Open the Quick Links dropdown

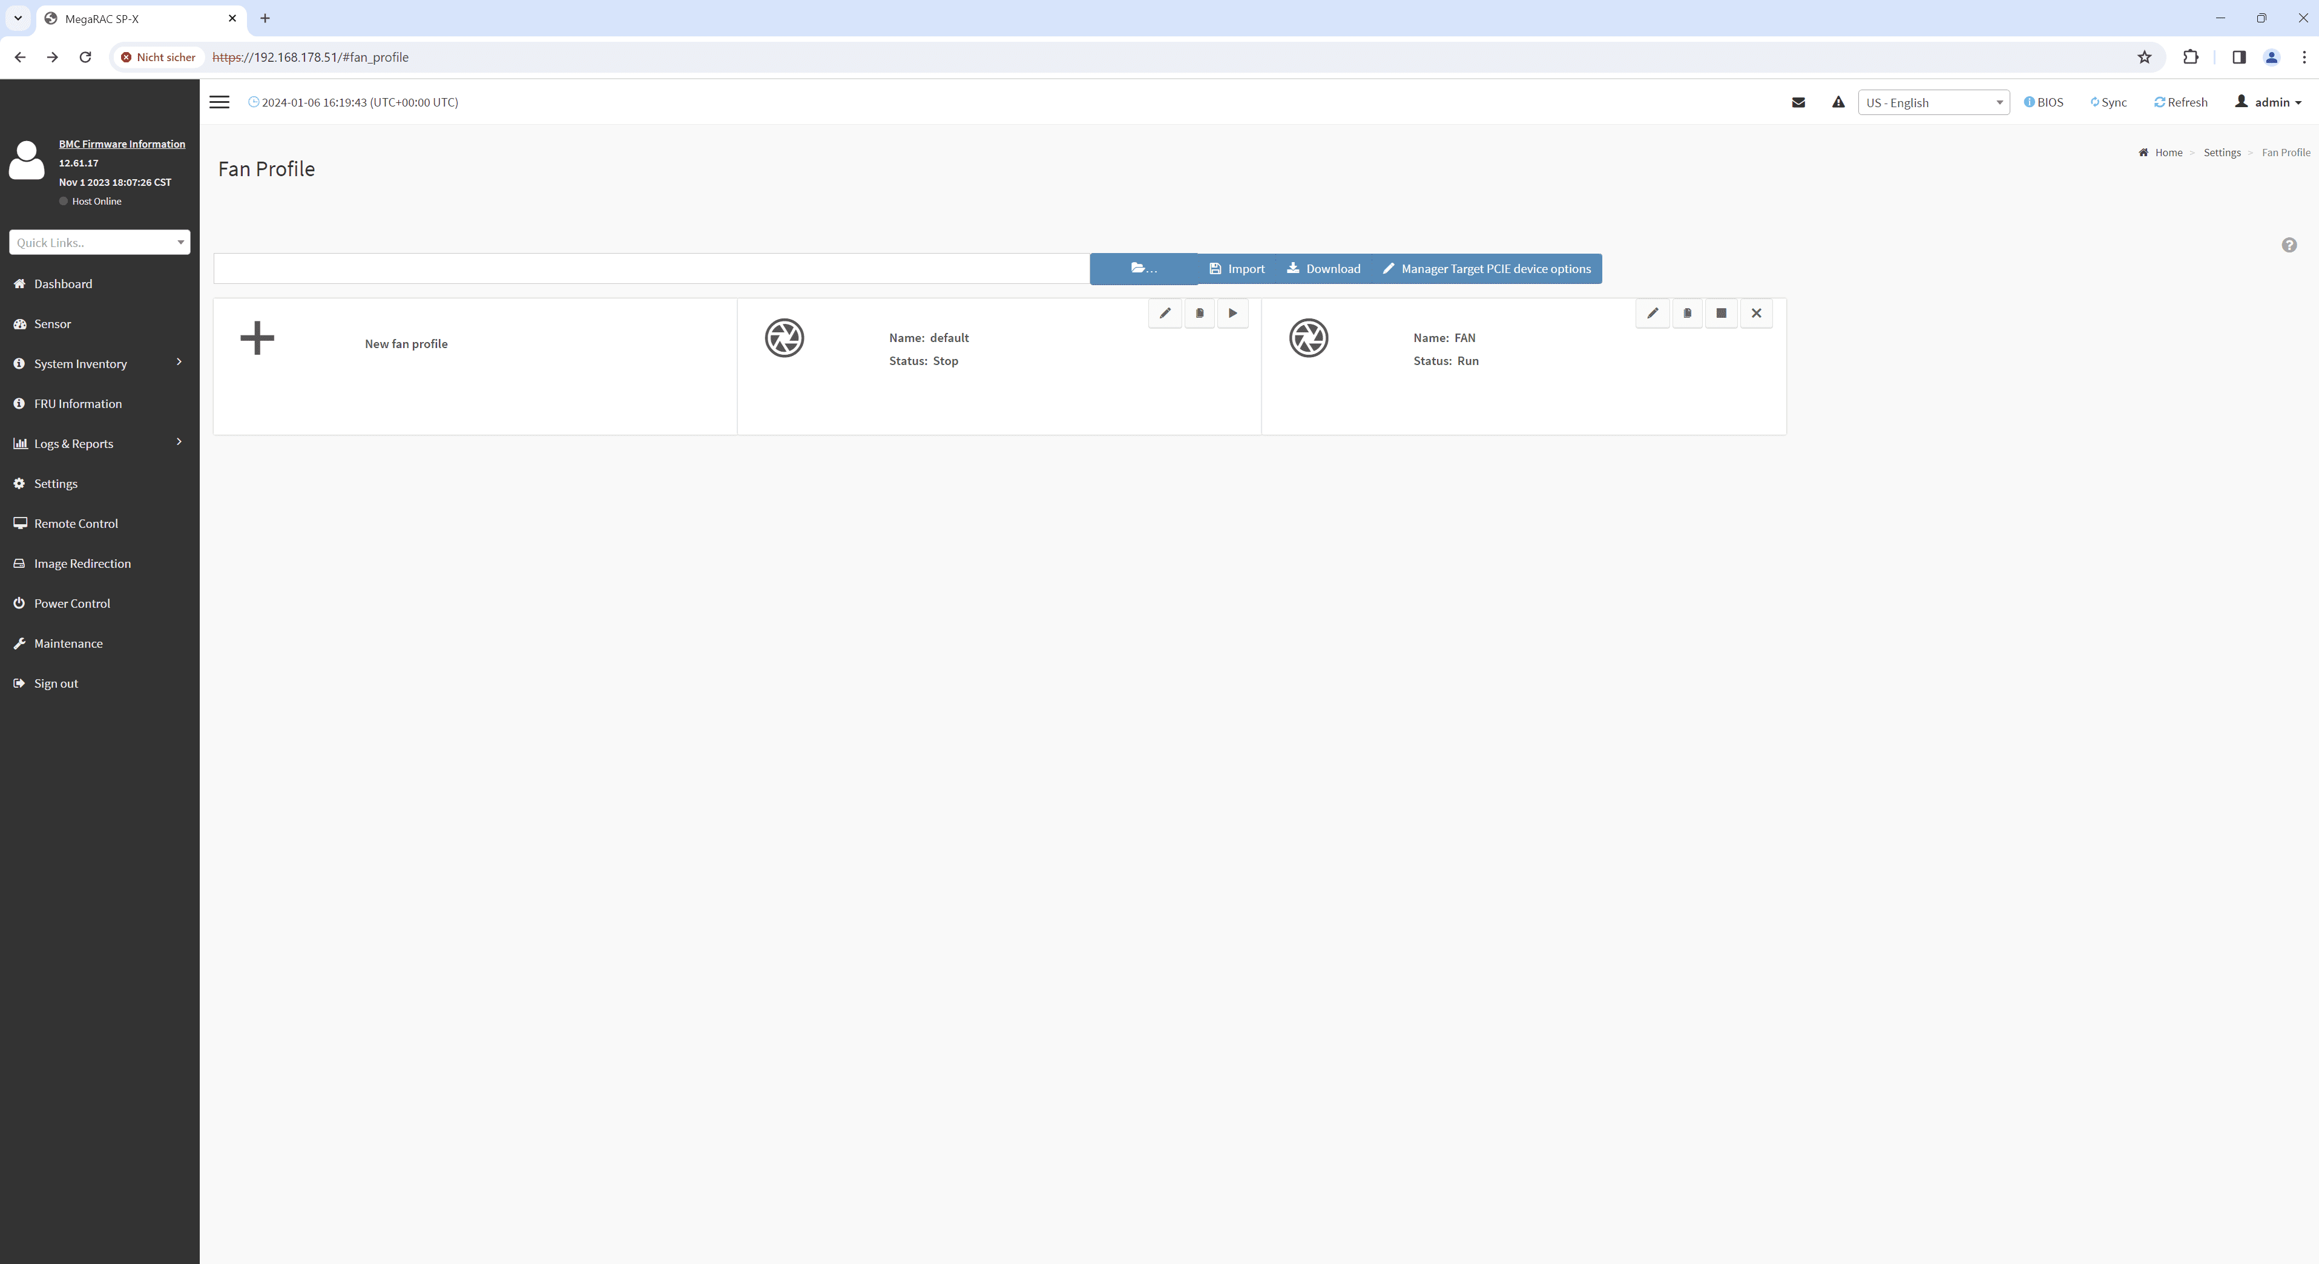tap(99, 242)
